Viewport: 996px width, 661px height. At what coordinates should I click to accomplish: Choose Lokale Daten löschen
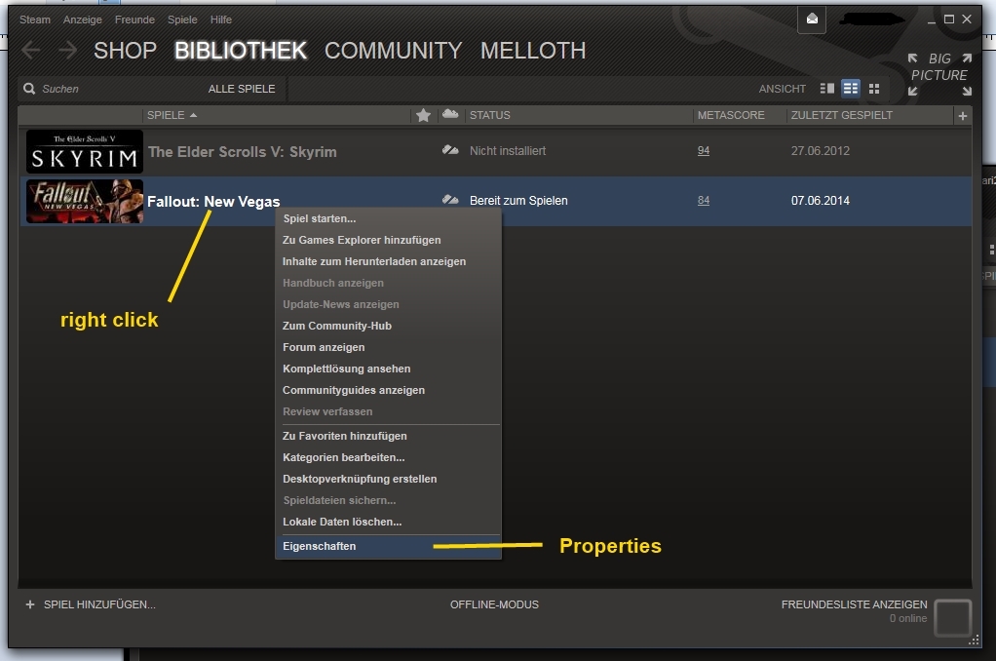[x=388, y=522]
